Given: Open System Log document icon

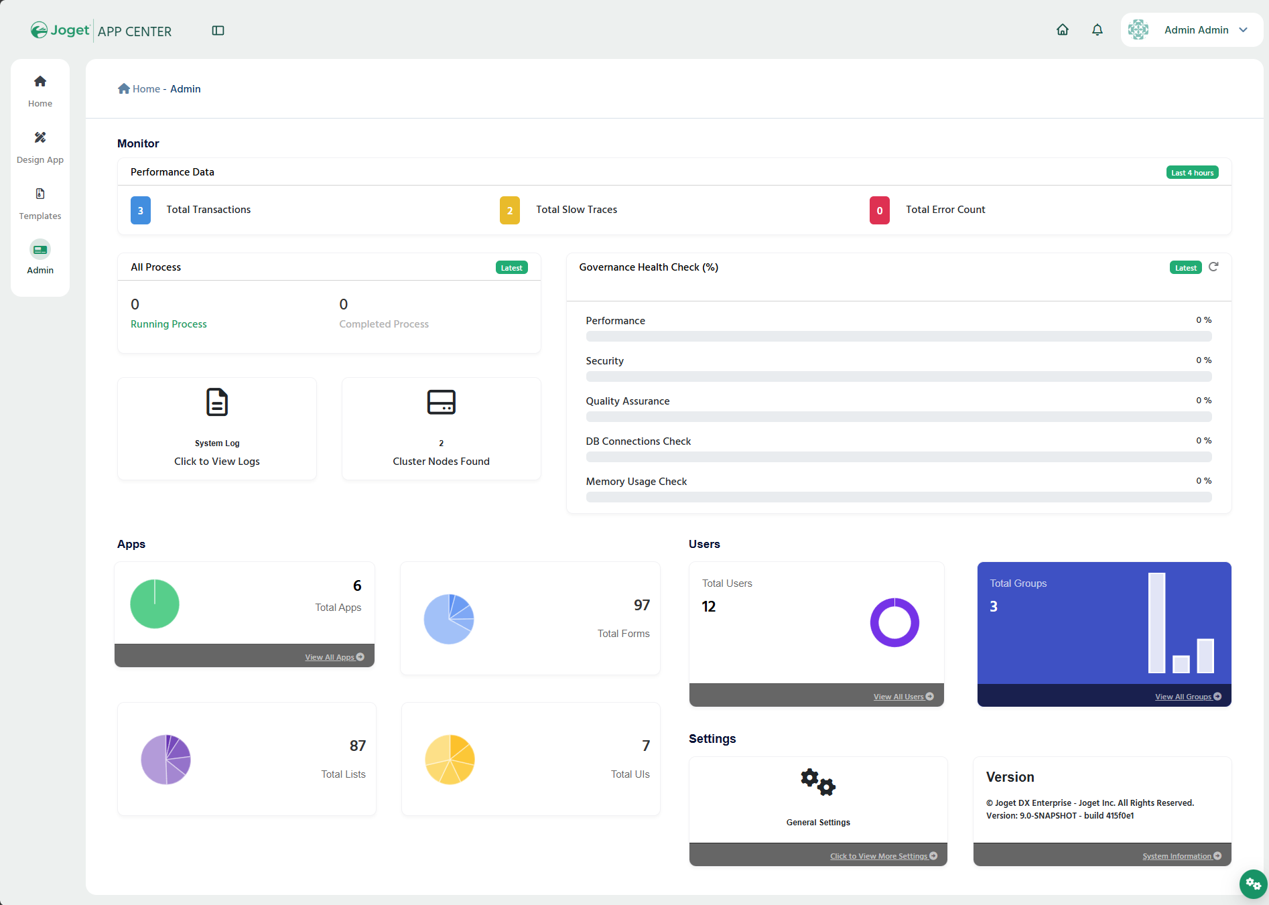Looking at the screenshot, I should [x=217, y=402].
